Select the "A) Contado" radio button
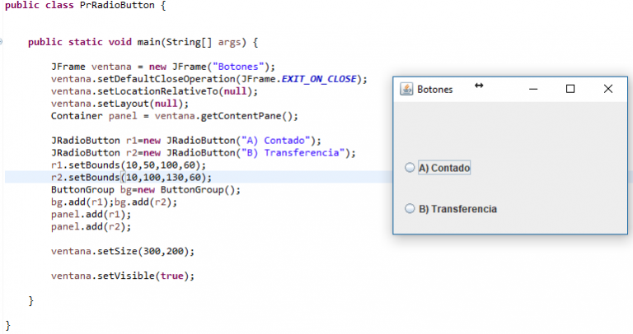Screen dimensions: 633x334 410,168
